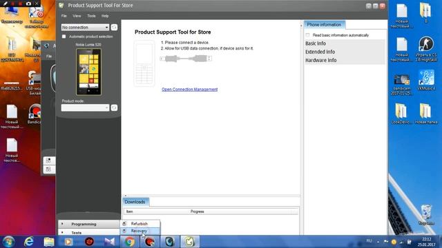Click the RU language indicator in the tray

(369, 241)
